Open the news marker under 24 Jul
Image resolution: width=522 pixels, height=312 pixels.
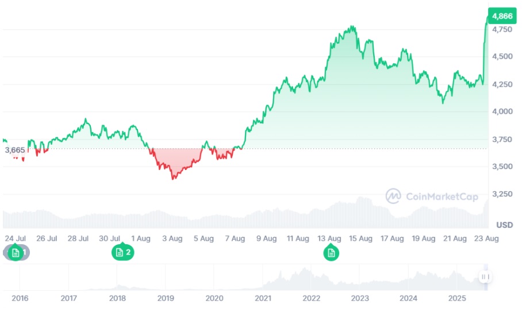click(x=16, y=253)
